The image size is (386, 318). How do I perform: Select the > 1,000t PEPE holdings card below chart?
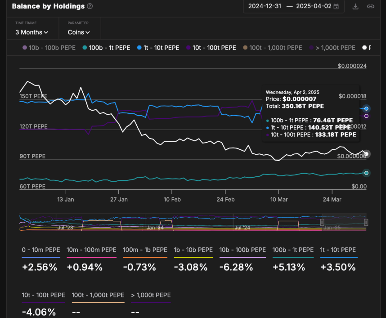click(151, 305)
